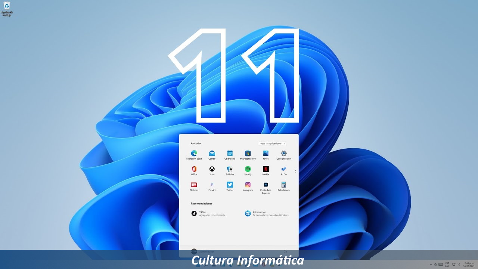This screenshot has height=269, width=478.
Task: Go to next pinned apps page dot
Action: click(295, 172)
